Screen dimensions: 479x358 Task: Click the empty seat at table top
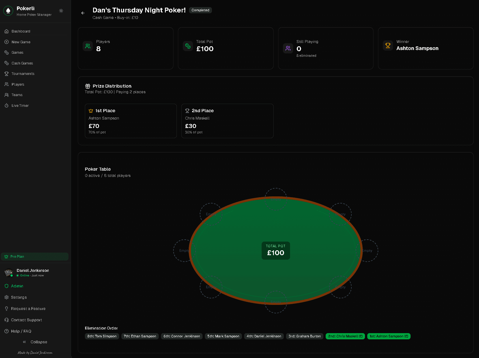[x=276, y=199]
